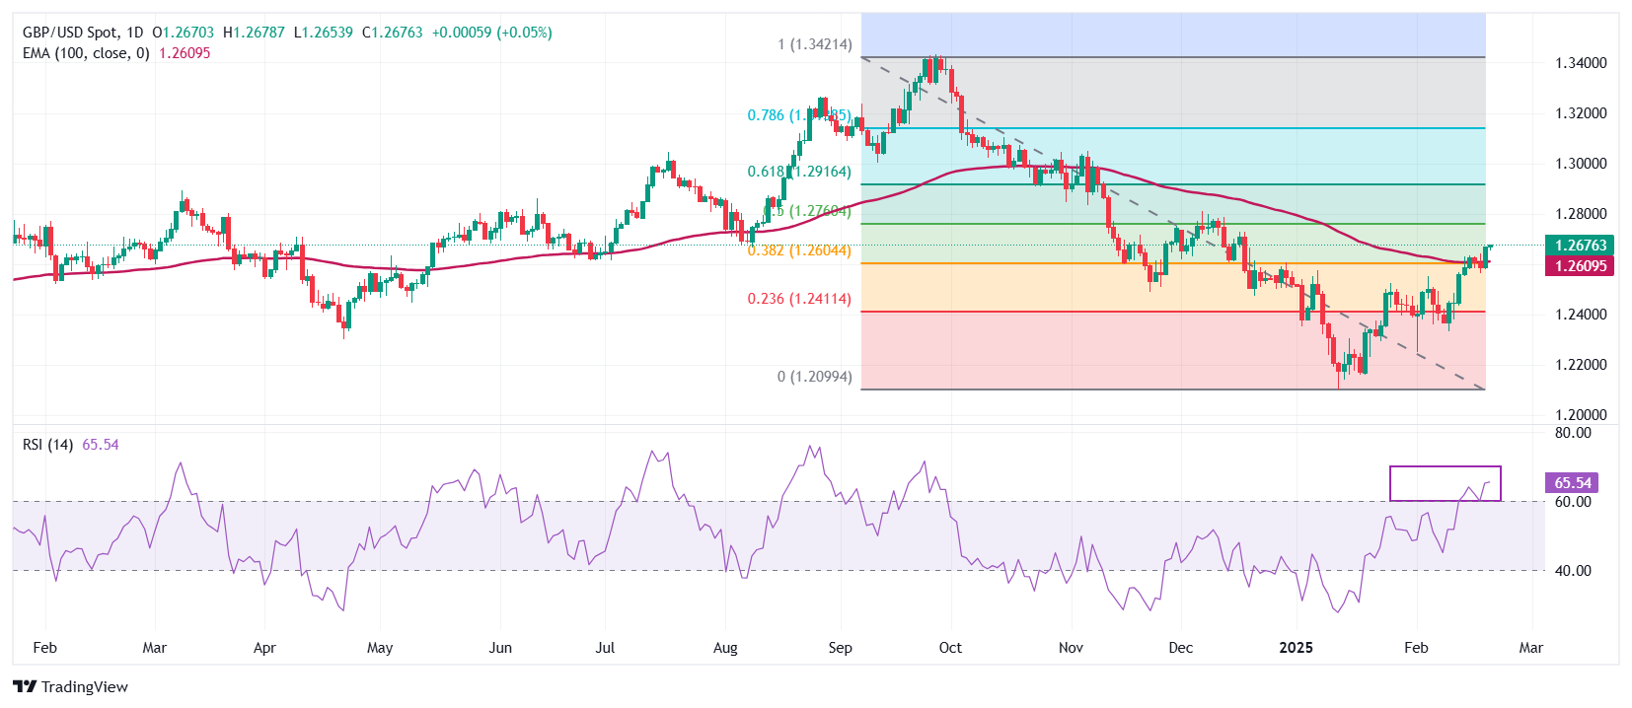This screenshot has width=1632, height=708.
Task: Select the 0.618 Fibonacci level label
Action: click(x=766, y=172)
